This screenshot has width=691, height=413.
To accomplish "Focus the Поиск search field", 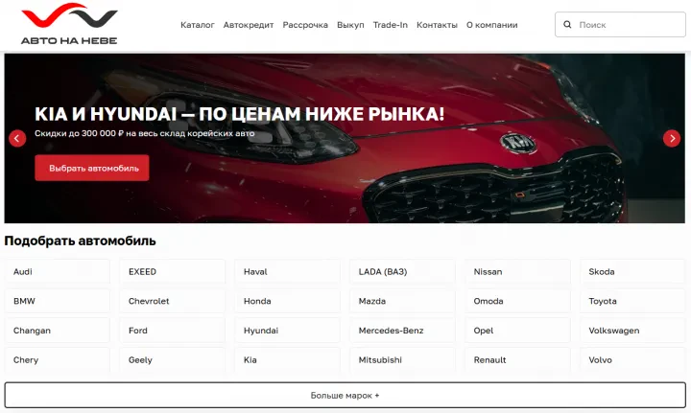I will point(620,25).
